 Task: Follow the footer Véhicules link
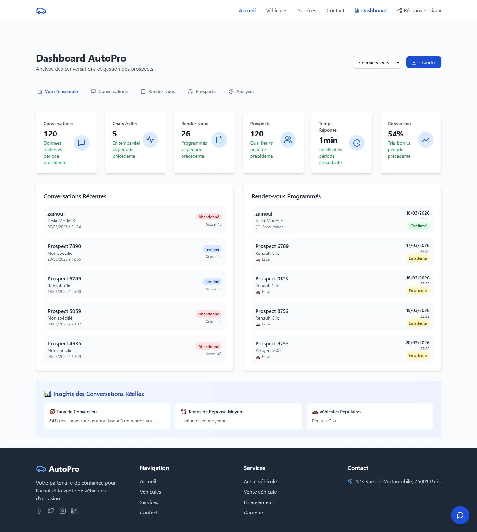click(150, 492)
